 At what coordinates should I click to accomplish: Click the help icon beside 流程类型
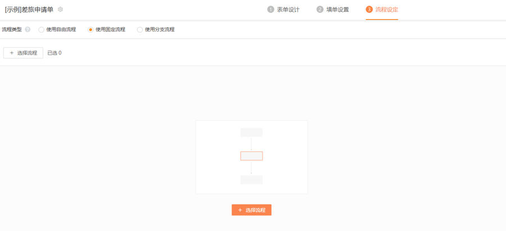[28, 29]
